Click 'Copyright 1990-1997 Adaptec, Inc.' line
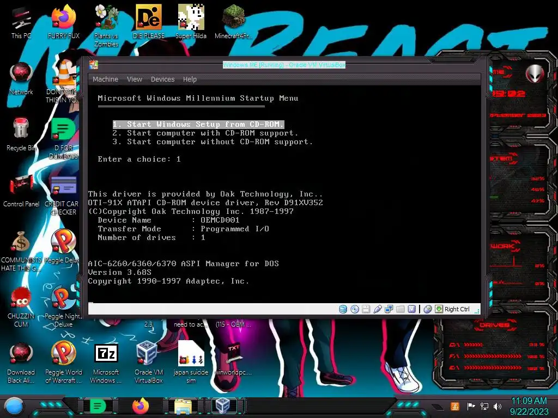 [x=168, y=281]
